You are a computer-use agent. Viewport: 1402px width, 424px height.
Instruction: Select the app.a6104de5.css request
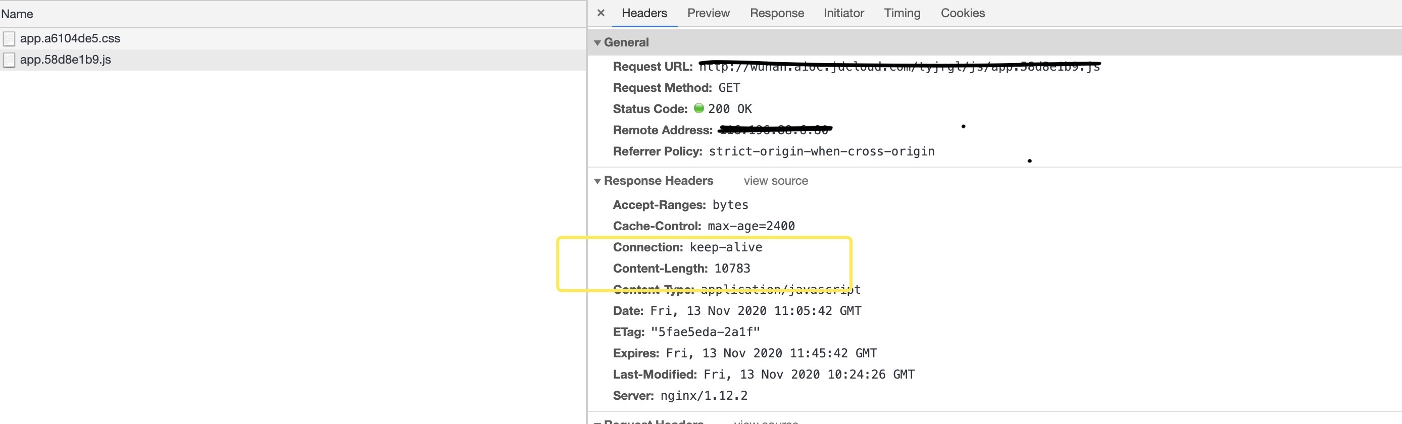tap(293, 39)
